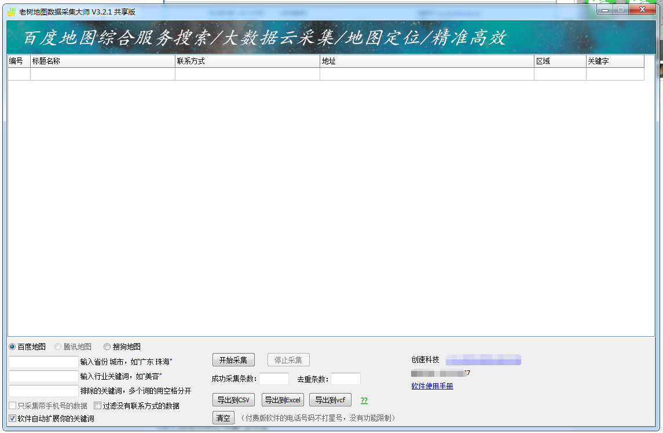Click the green ?? help link
This screenshot has width=663, height=433.
point(364,401)
